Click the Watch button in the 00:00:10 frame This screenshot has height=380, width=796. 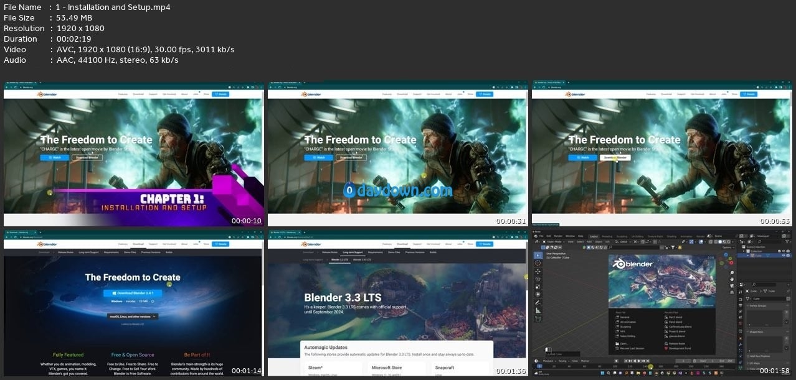click(x=55, y=157)
